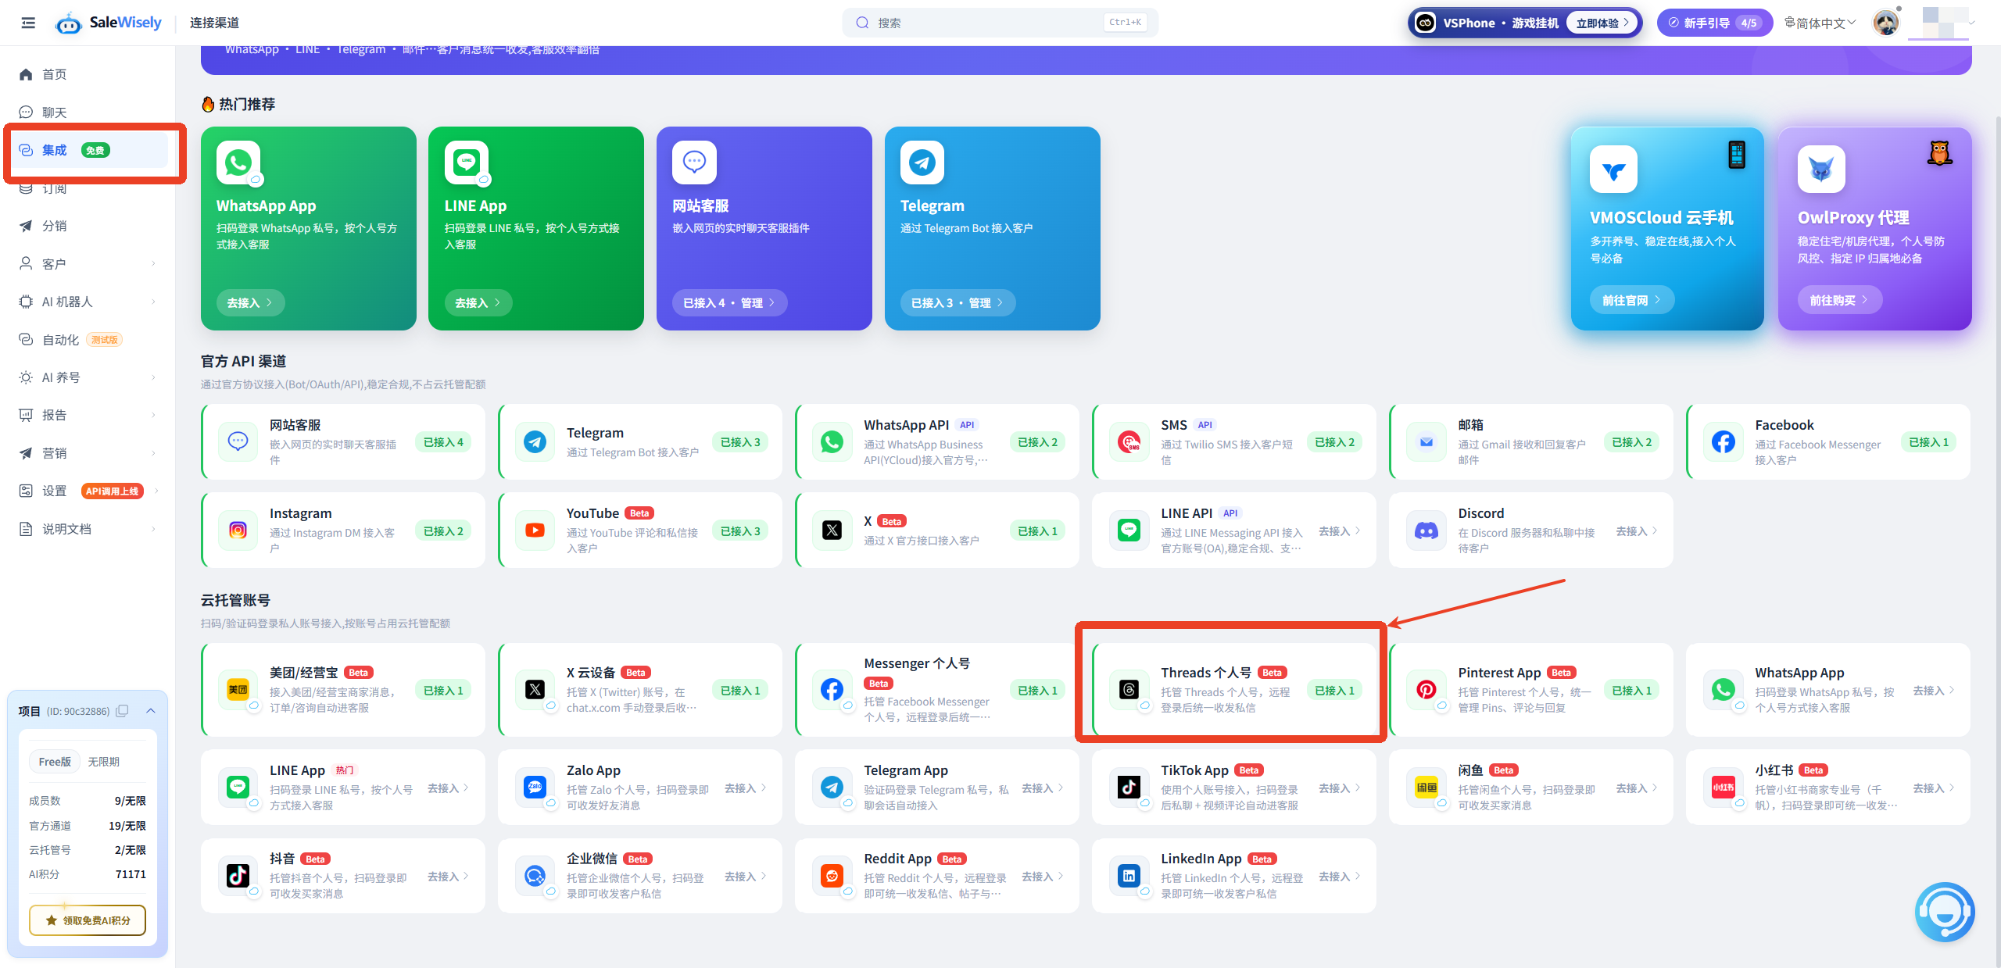Click the LINE App icon in hot recommendations

pos(467,163)
